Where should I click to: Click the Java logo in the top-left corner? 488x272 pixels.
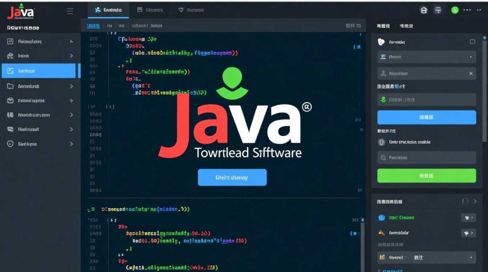tap(20, 12)
